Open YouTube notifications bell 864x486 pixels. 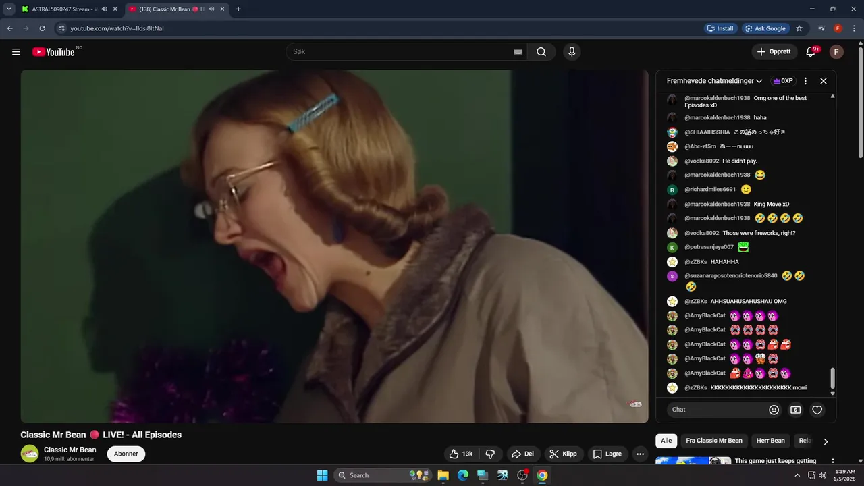click(x=811, y=52)
